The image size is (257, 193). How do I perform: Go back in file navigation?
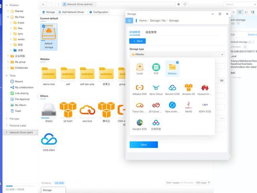pos(43,5)
